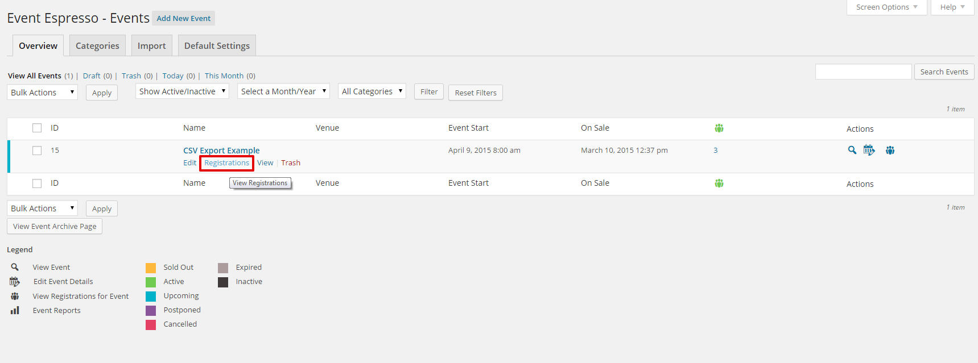Expand the Help panel

tap(952, 7)
